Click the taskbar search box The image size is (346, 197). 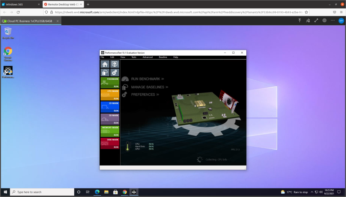[42, 192]
